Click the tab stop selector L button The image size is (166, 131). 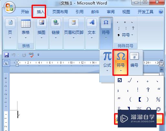point(6,63)
